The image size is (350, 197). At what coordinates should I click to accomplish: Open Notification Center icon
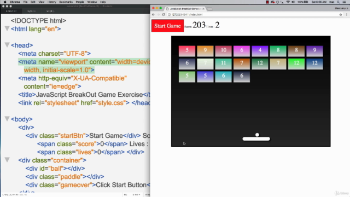[x=345, y=2]
